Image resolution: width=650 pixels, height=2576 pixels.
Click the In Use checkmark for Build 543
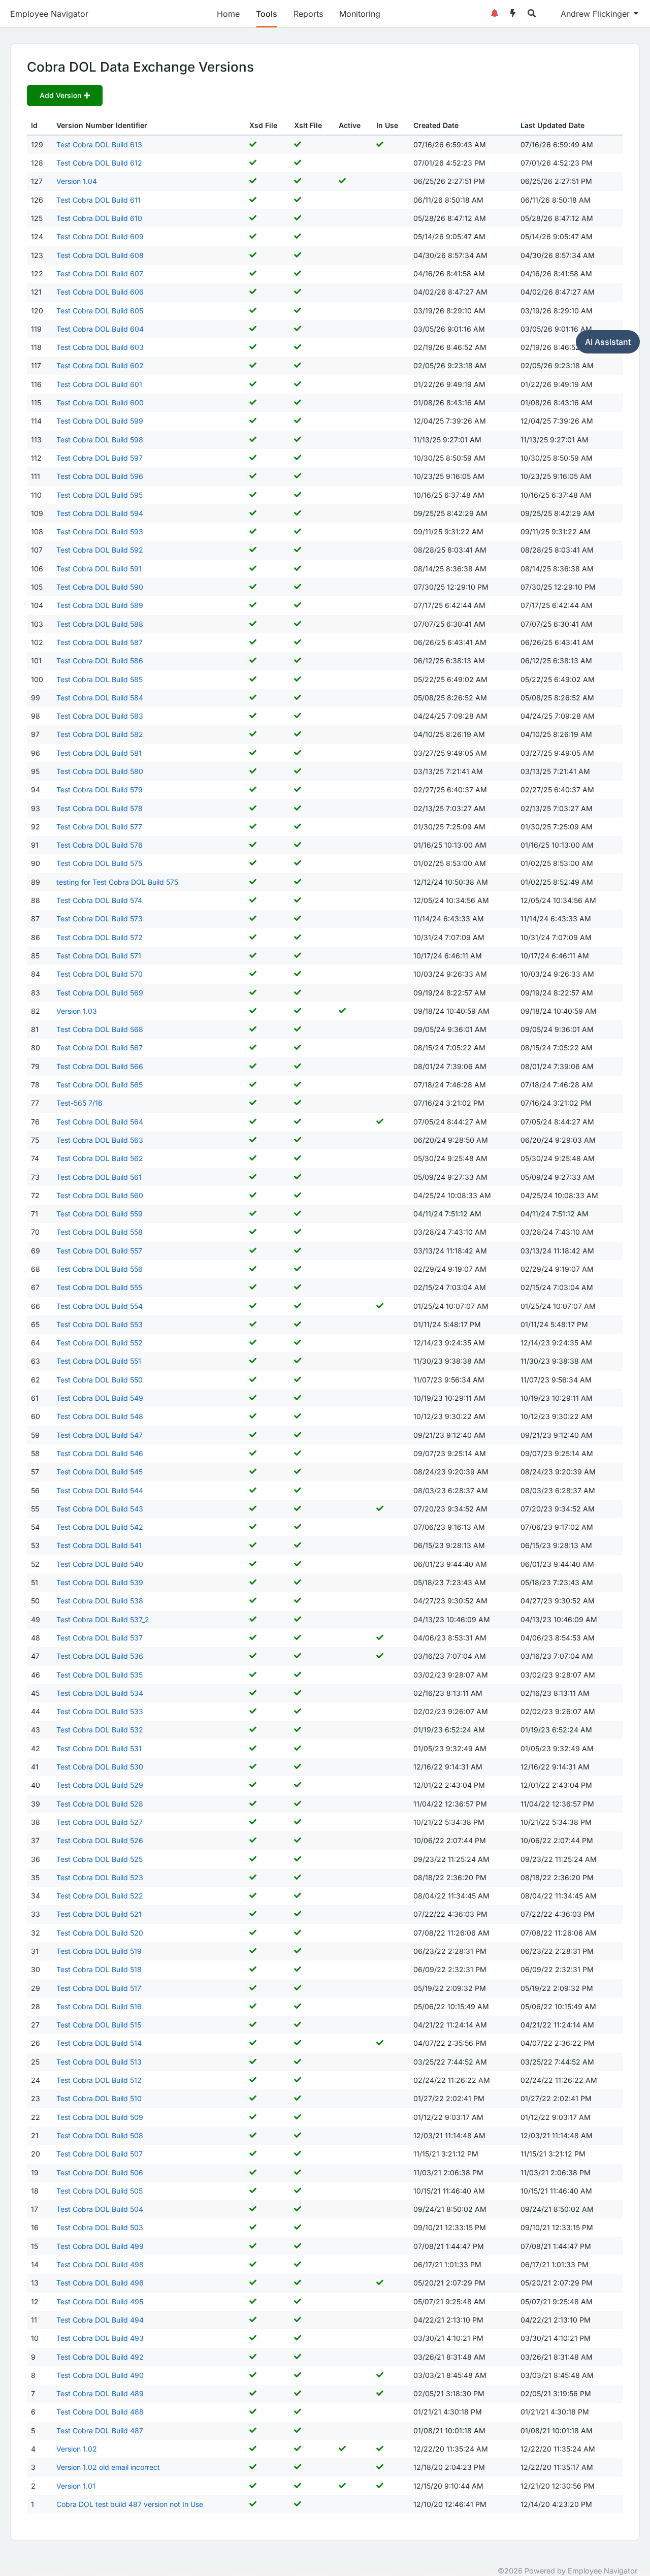pyautogui.click(x=380, y=1509)
